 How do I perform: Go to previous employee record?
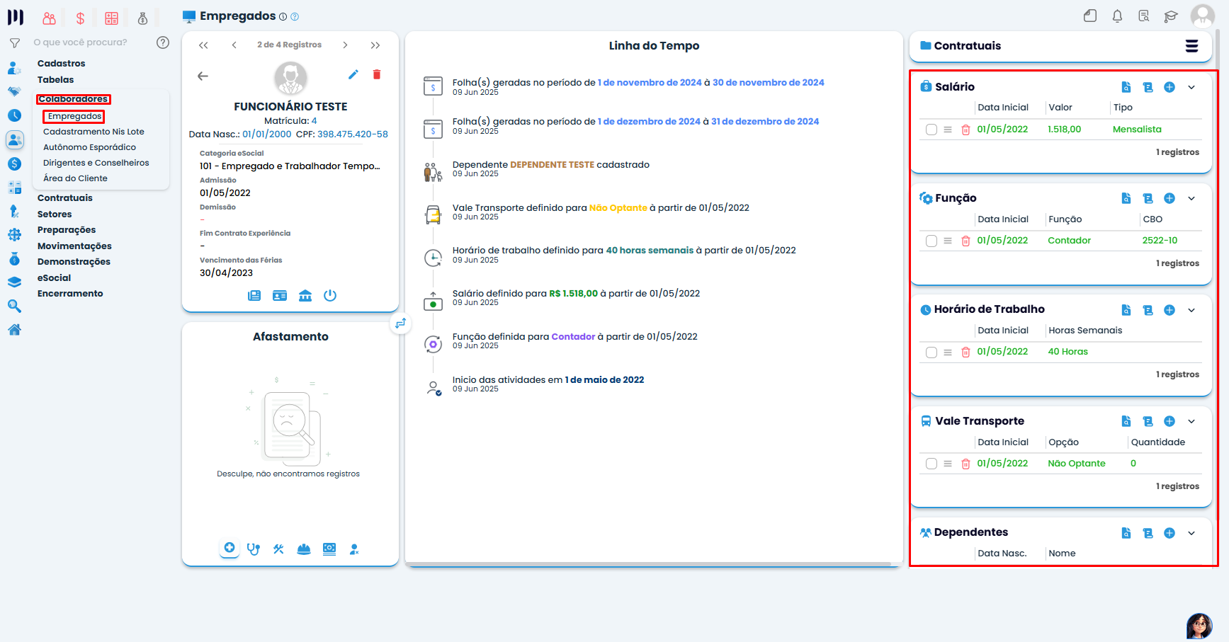click(234, 45)
